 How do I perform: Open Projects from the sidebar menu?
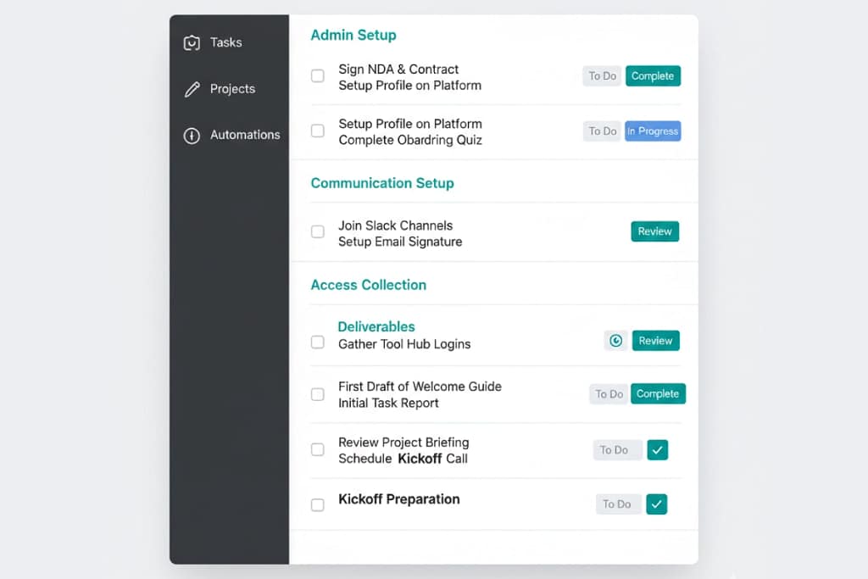coord(233,88)
